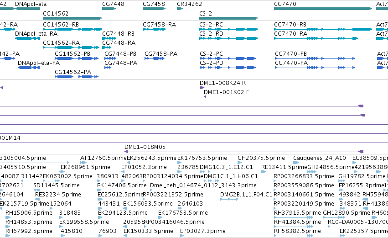Click EST RH15906.5prime
The image size is (388, 238).
tap(29, 213)
